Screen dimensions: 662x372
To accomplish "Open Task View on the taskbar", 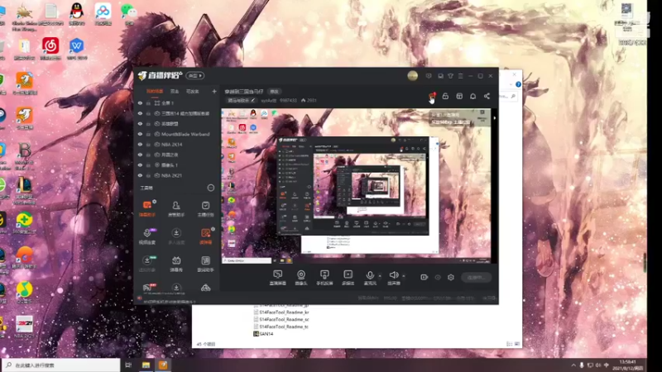I will [x=128, y=365].
